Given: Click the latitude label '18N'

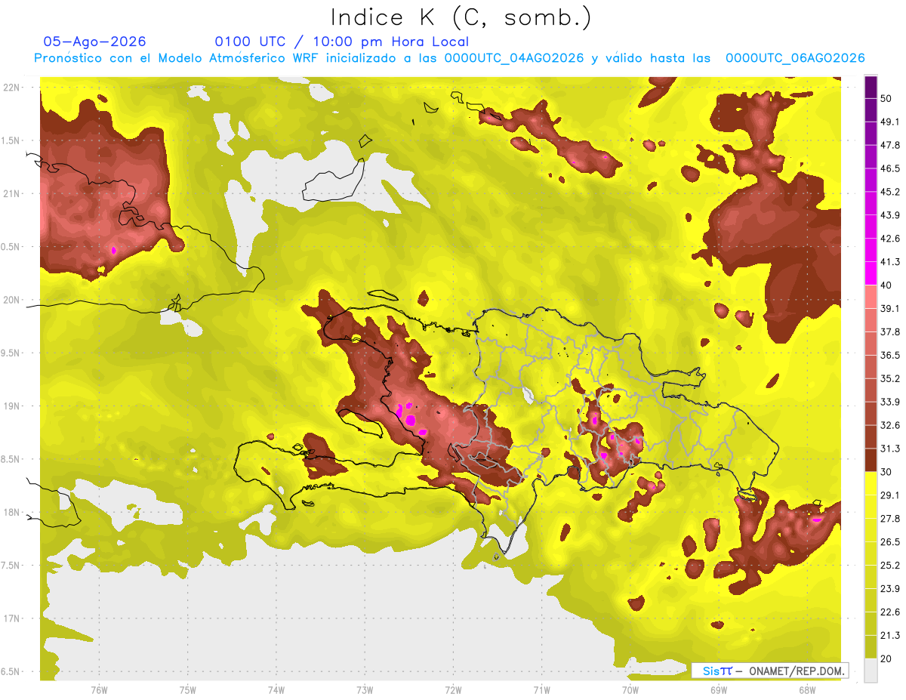Looking at the screenshot, I should (12, 513).
